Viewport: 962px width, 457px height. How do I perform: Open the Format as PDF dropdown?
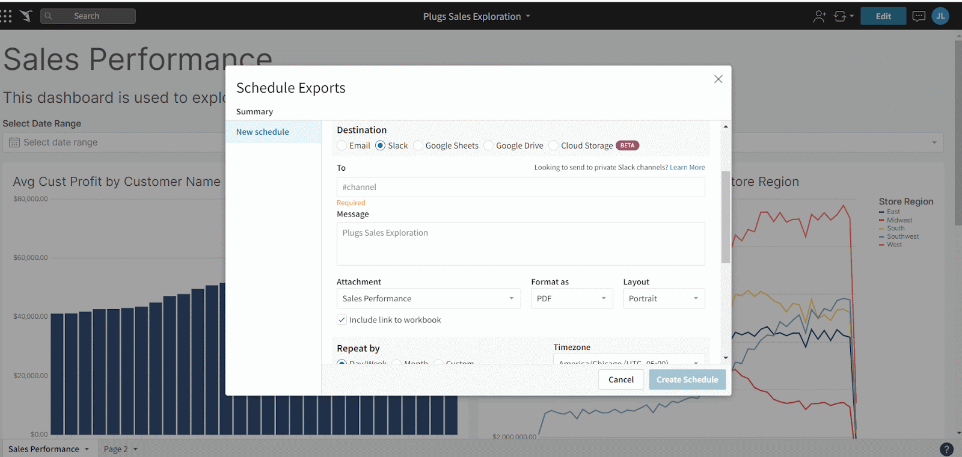point(572,298)
